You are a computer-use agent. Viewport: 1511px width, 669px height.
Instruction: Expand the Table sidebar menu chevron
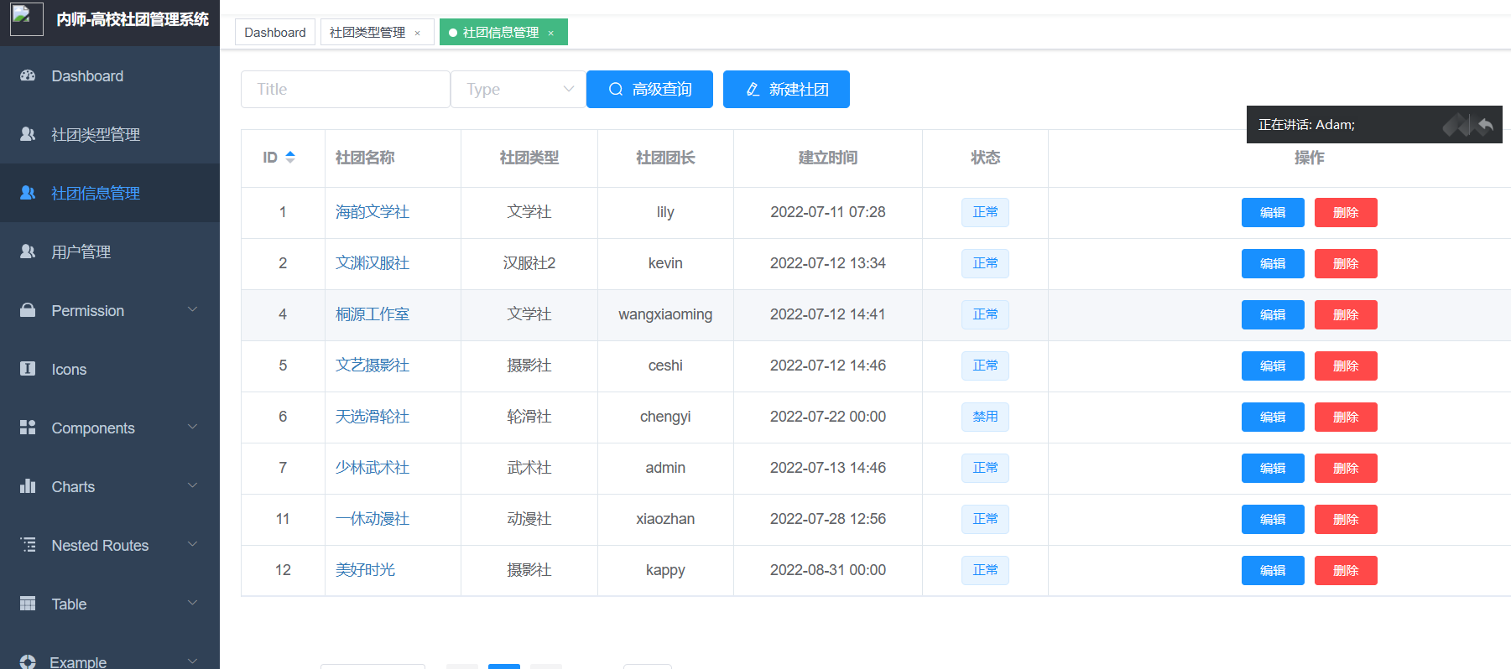click(192, 603)
